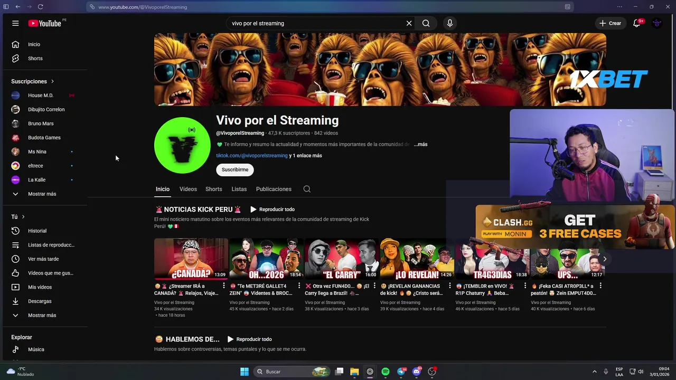Open options for ¡TEMBL0R en VIVO! video

coord(525,286)
